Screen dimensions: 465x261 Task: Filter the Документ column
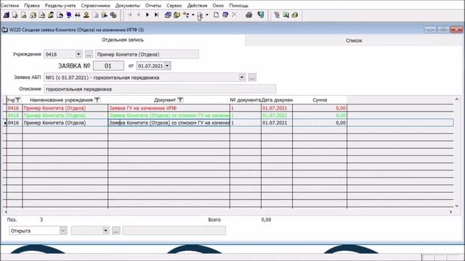pyautogui.click(x=180, y=100)
